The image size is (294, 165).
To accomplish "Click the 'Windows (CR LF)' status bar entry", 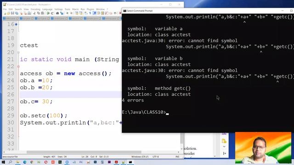I will tap(140, 157).
